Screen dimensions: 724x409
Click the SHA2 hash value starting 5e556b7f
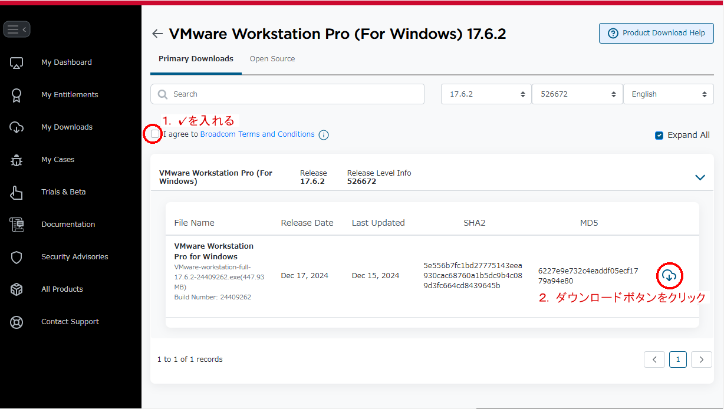pyautogui.click(x=473, y=276)
